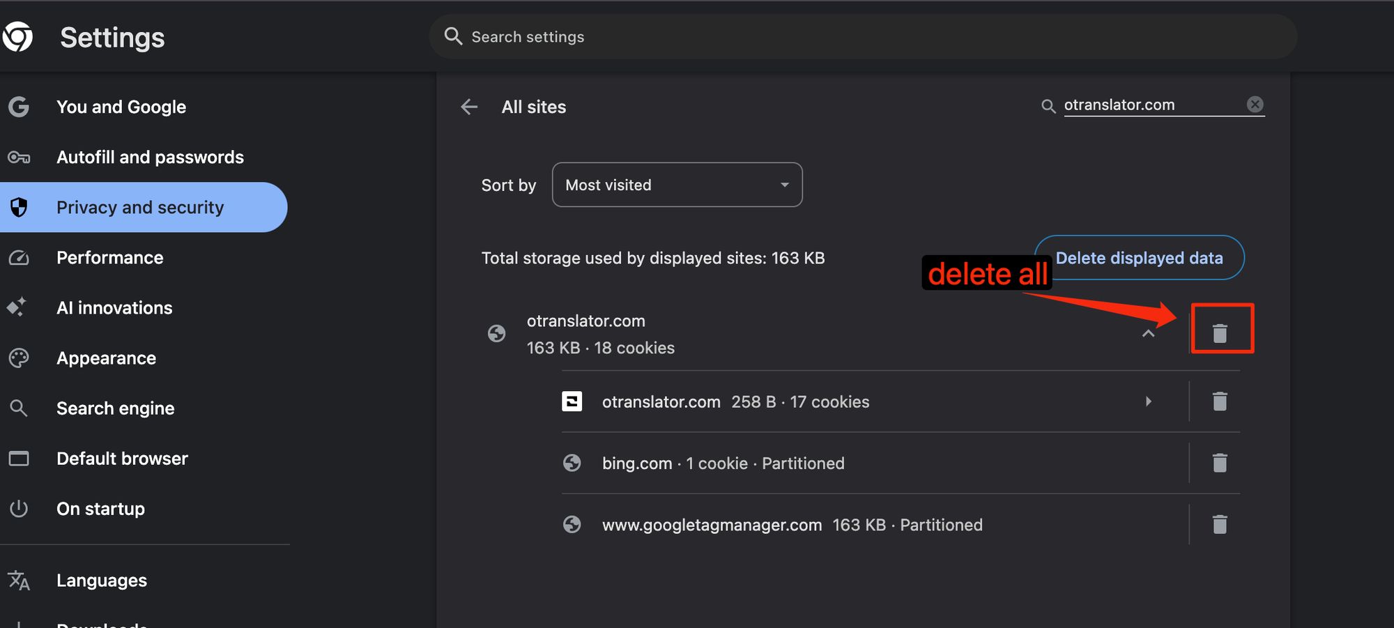Delete the 17 cookies otranslator.com entry

[x=1220, y=401]
